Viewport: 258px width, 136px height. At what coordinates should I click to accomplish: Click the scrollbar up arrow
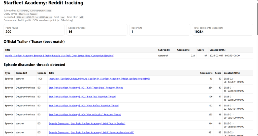(x=256, y=2)
